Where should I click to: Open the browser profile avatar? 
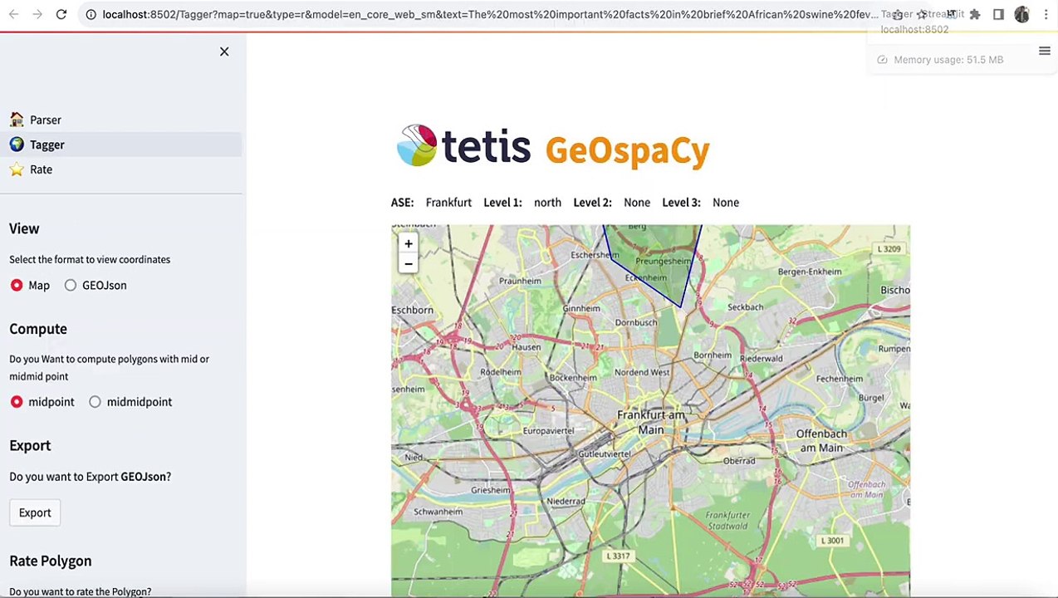click(1021, 14)
